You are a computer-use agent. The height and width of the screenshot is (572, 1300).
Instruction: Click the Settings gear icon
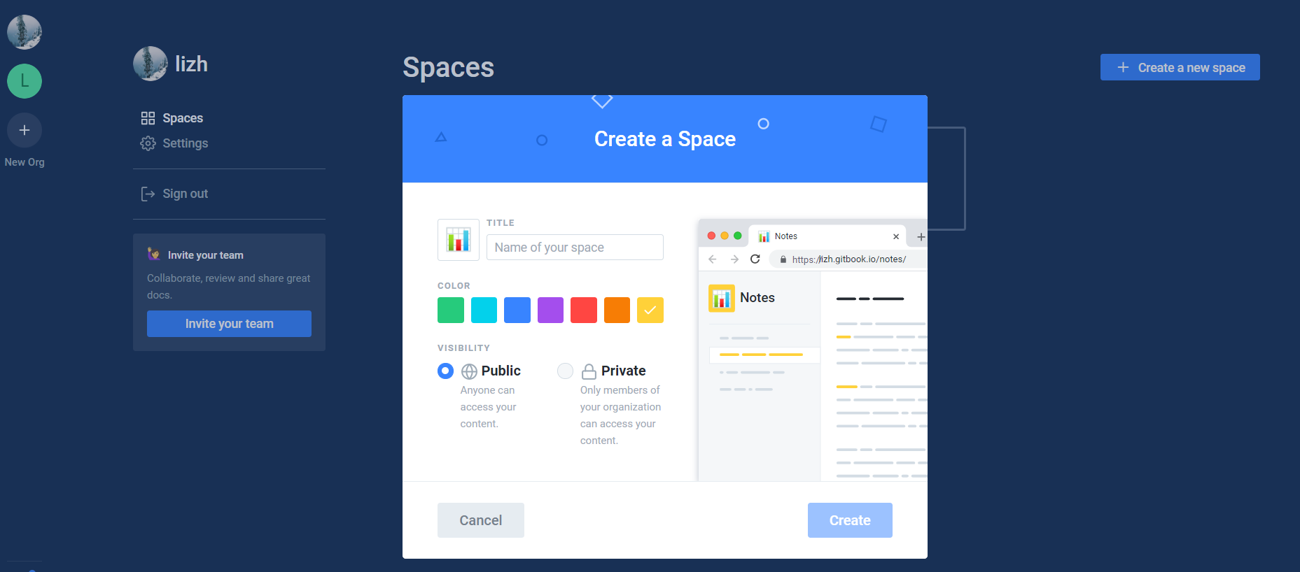tap(148, 143)
